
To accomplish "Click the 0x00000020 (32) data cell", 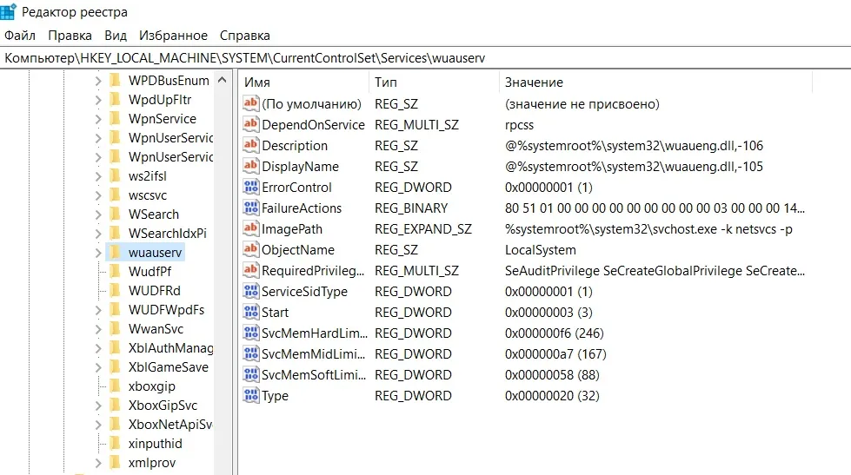I will [x=552, y=396].
